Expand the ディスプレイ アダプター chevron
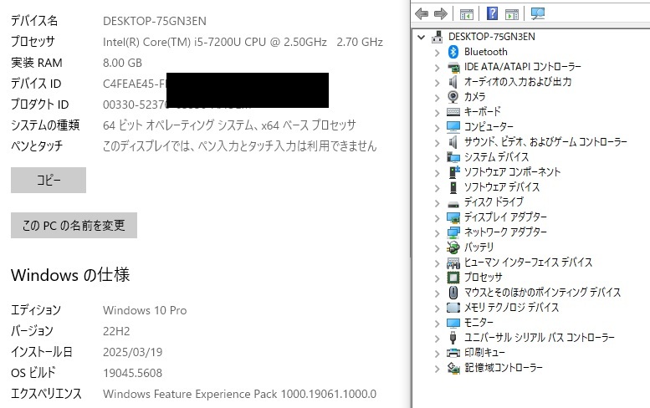The width and height of the screenshot is (650, 408). [437, 218]
